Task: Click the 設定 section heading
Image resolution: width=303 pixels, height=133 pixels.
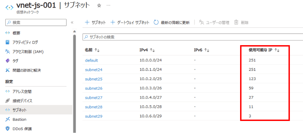Action: point(9,82)
